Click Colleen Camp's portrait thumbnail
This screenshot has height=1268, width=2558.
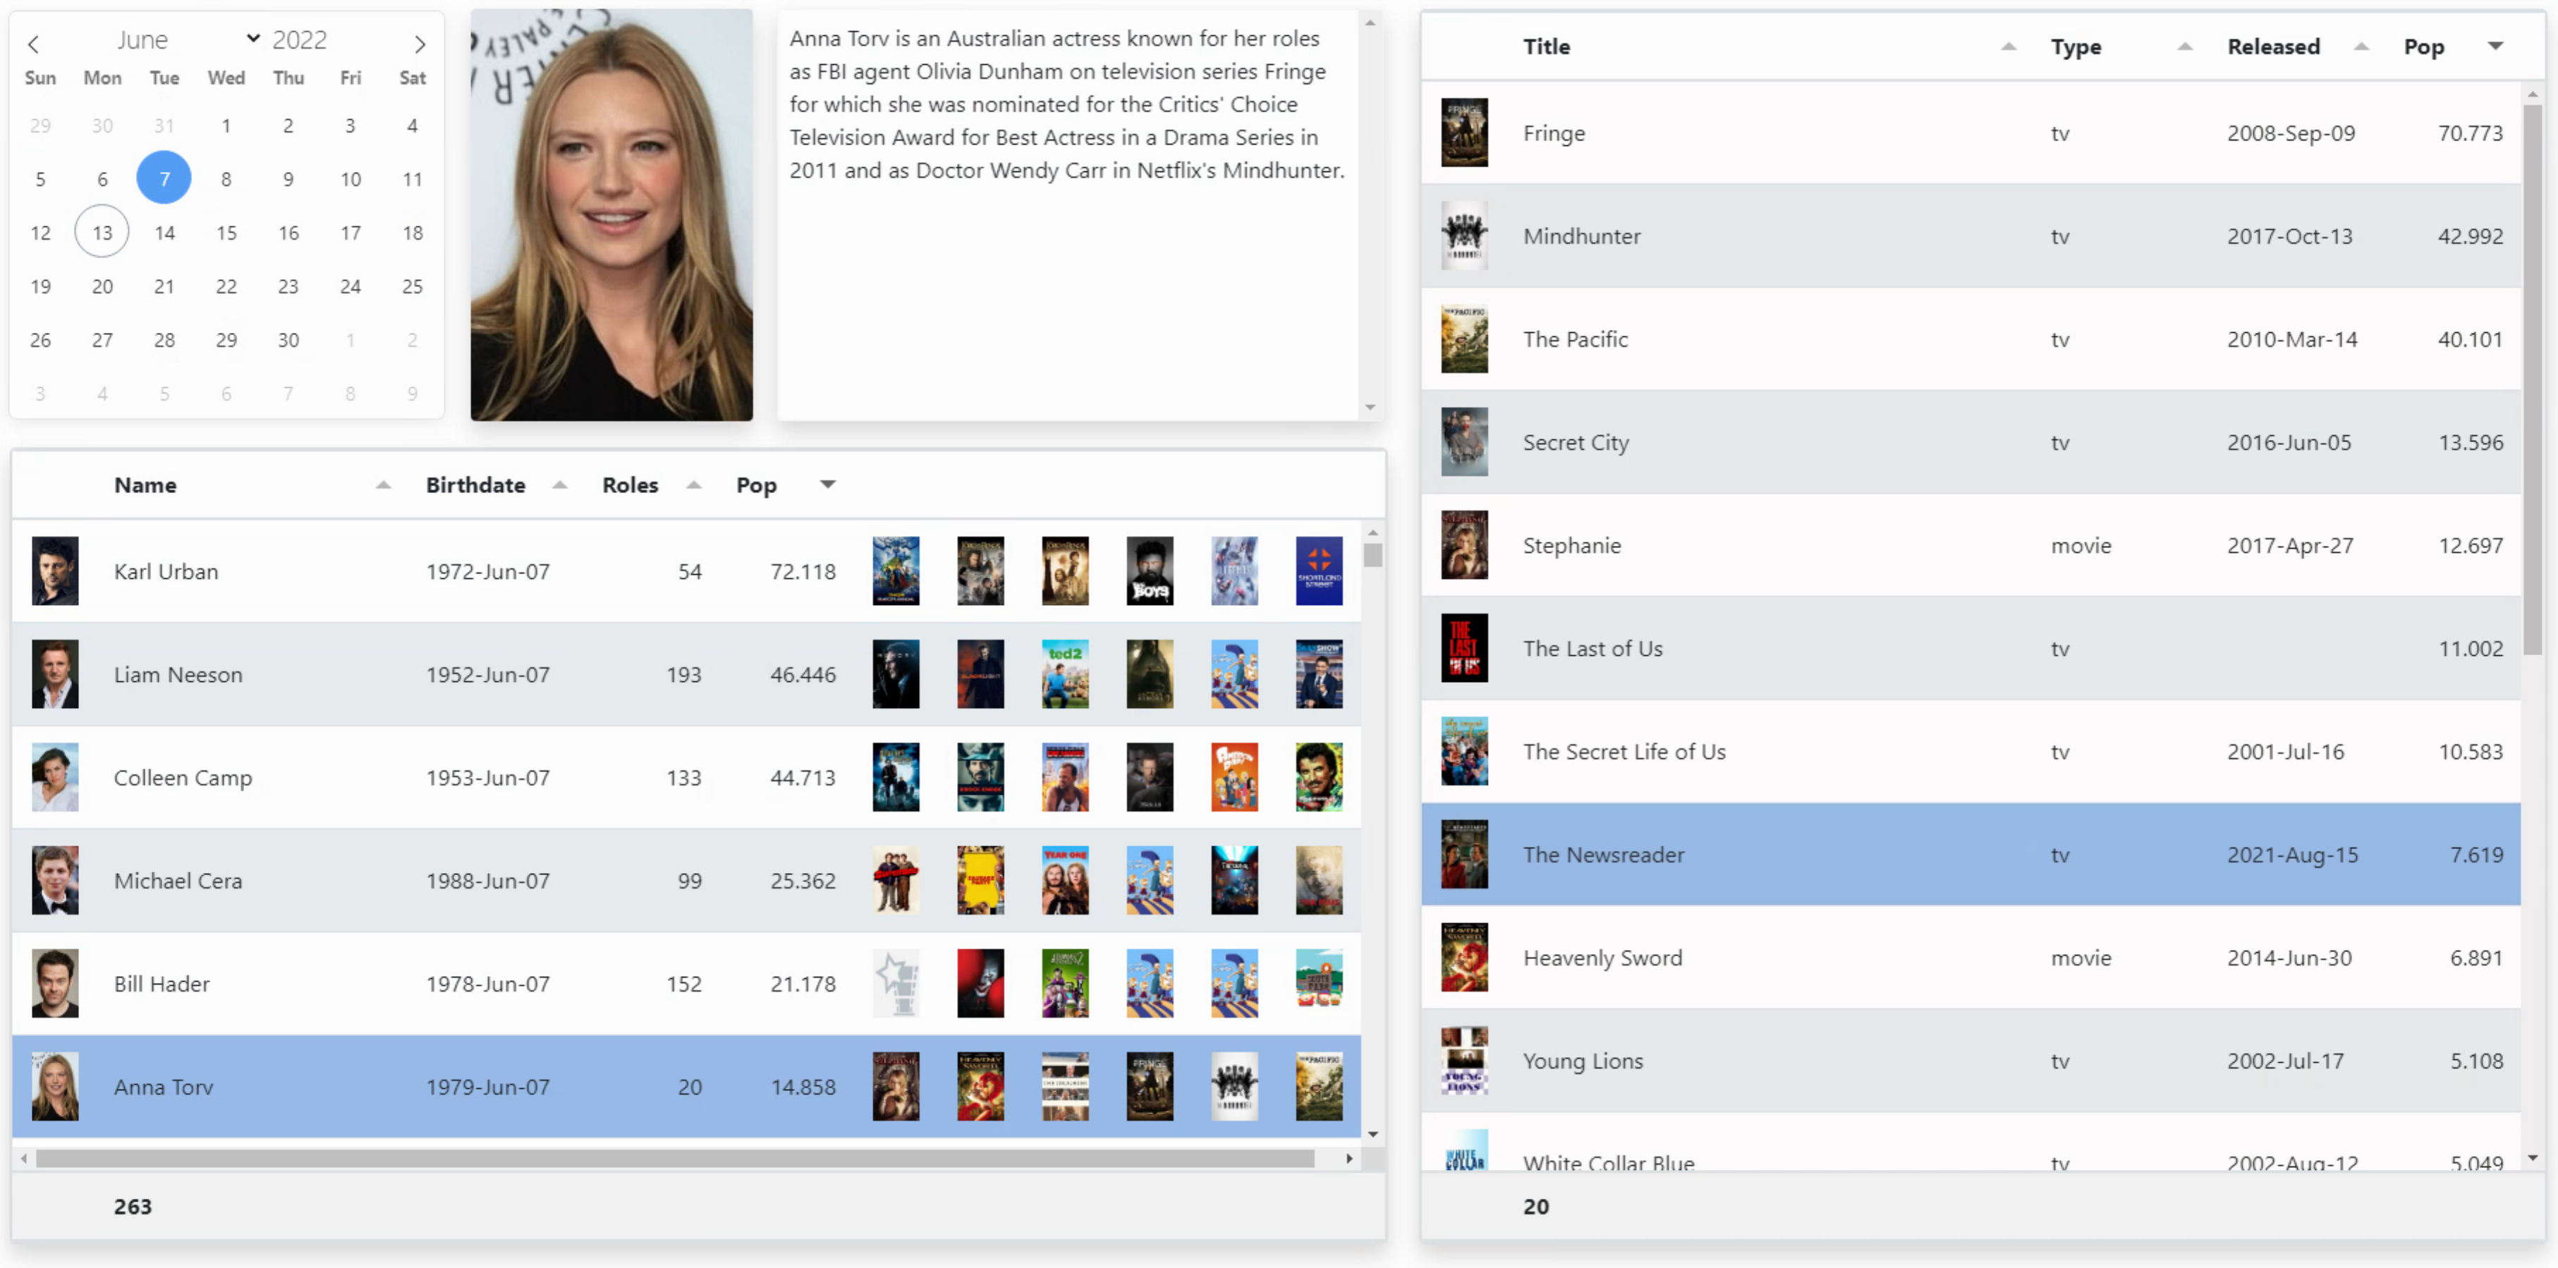(54, 777)
